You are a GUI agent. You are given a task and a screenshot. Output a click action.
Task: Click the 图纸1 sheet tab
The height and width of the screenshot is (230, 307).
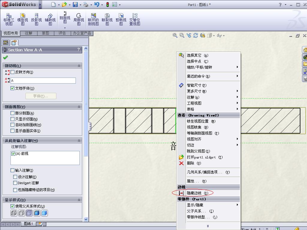click(28, 224)
